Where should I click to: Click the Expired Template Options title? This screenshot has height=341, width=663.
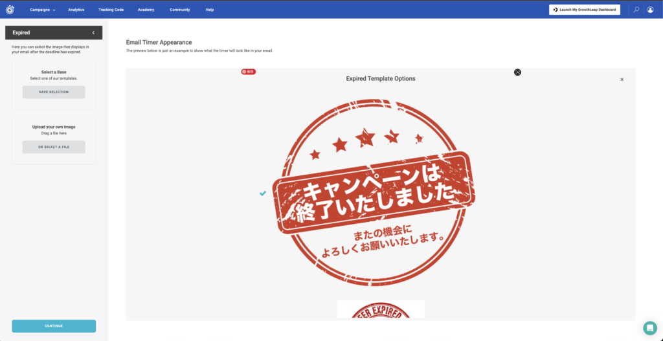[381, 78]
